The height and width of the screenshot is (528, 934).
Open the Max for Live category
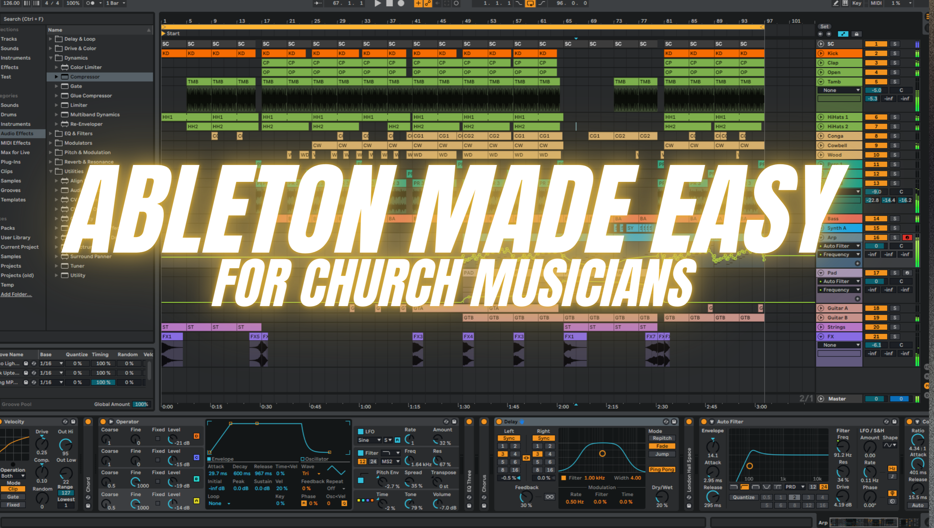(x=15, y=153)
